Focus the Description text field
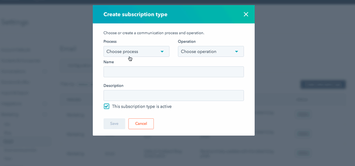The image size is (355, 166). tap(174, 95)
